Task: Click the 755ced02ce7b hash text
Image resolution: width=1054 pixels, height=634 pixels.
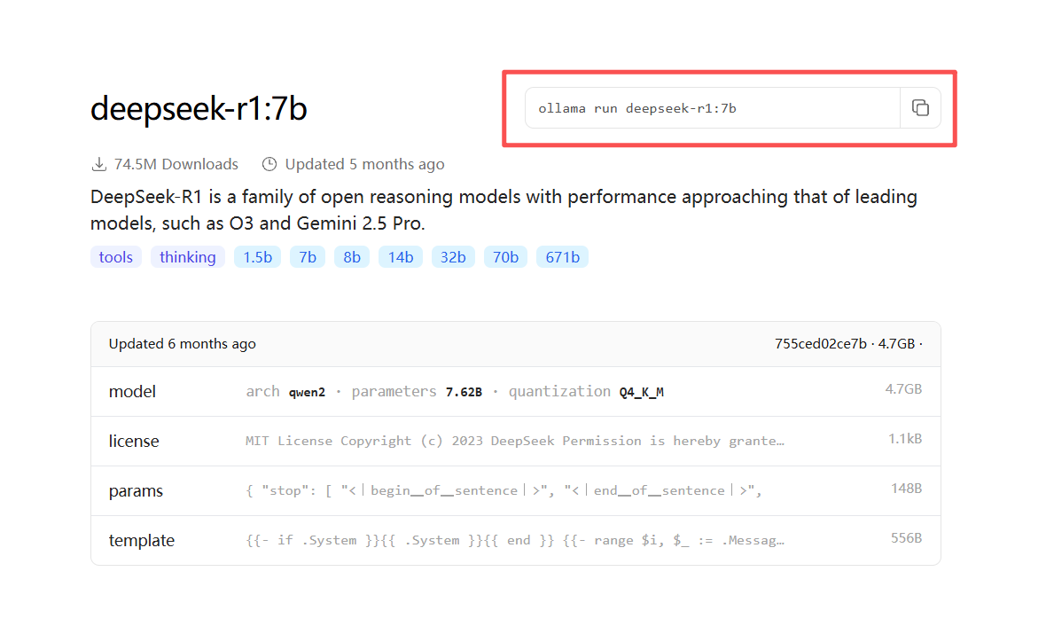Action: 820,344
